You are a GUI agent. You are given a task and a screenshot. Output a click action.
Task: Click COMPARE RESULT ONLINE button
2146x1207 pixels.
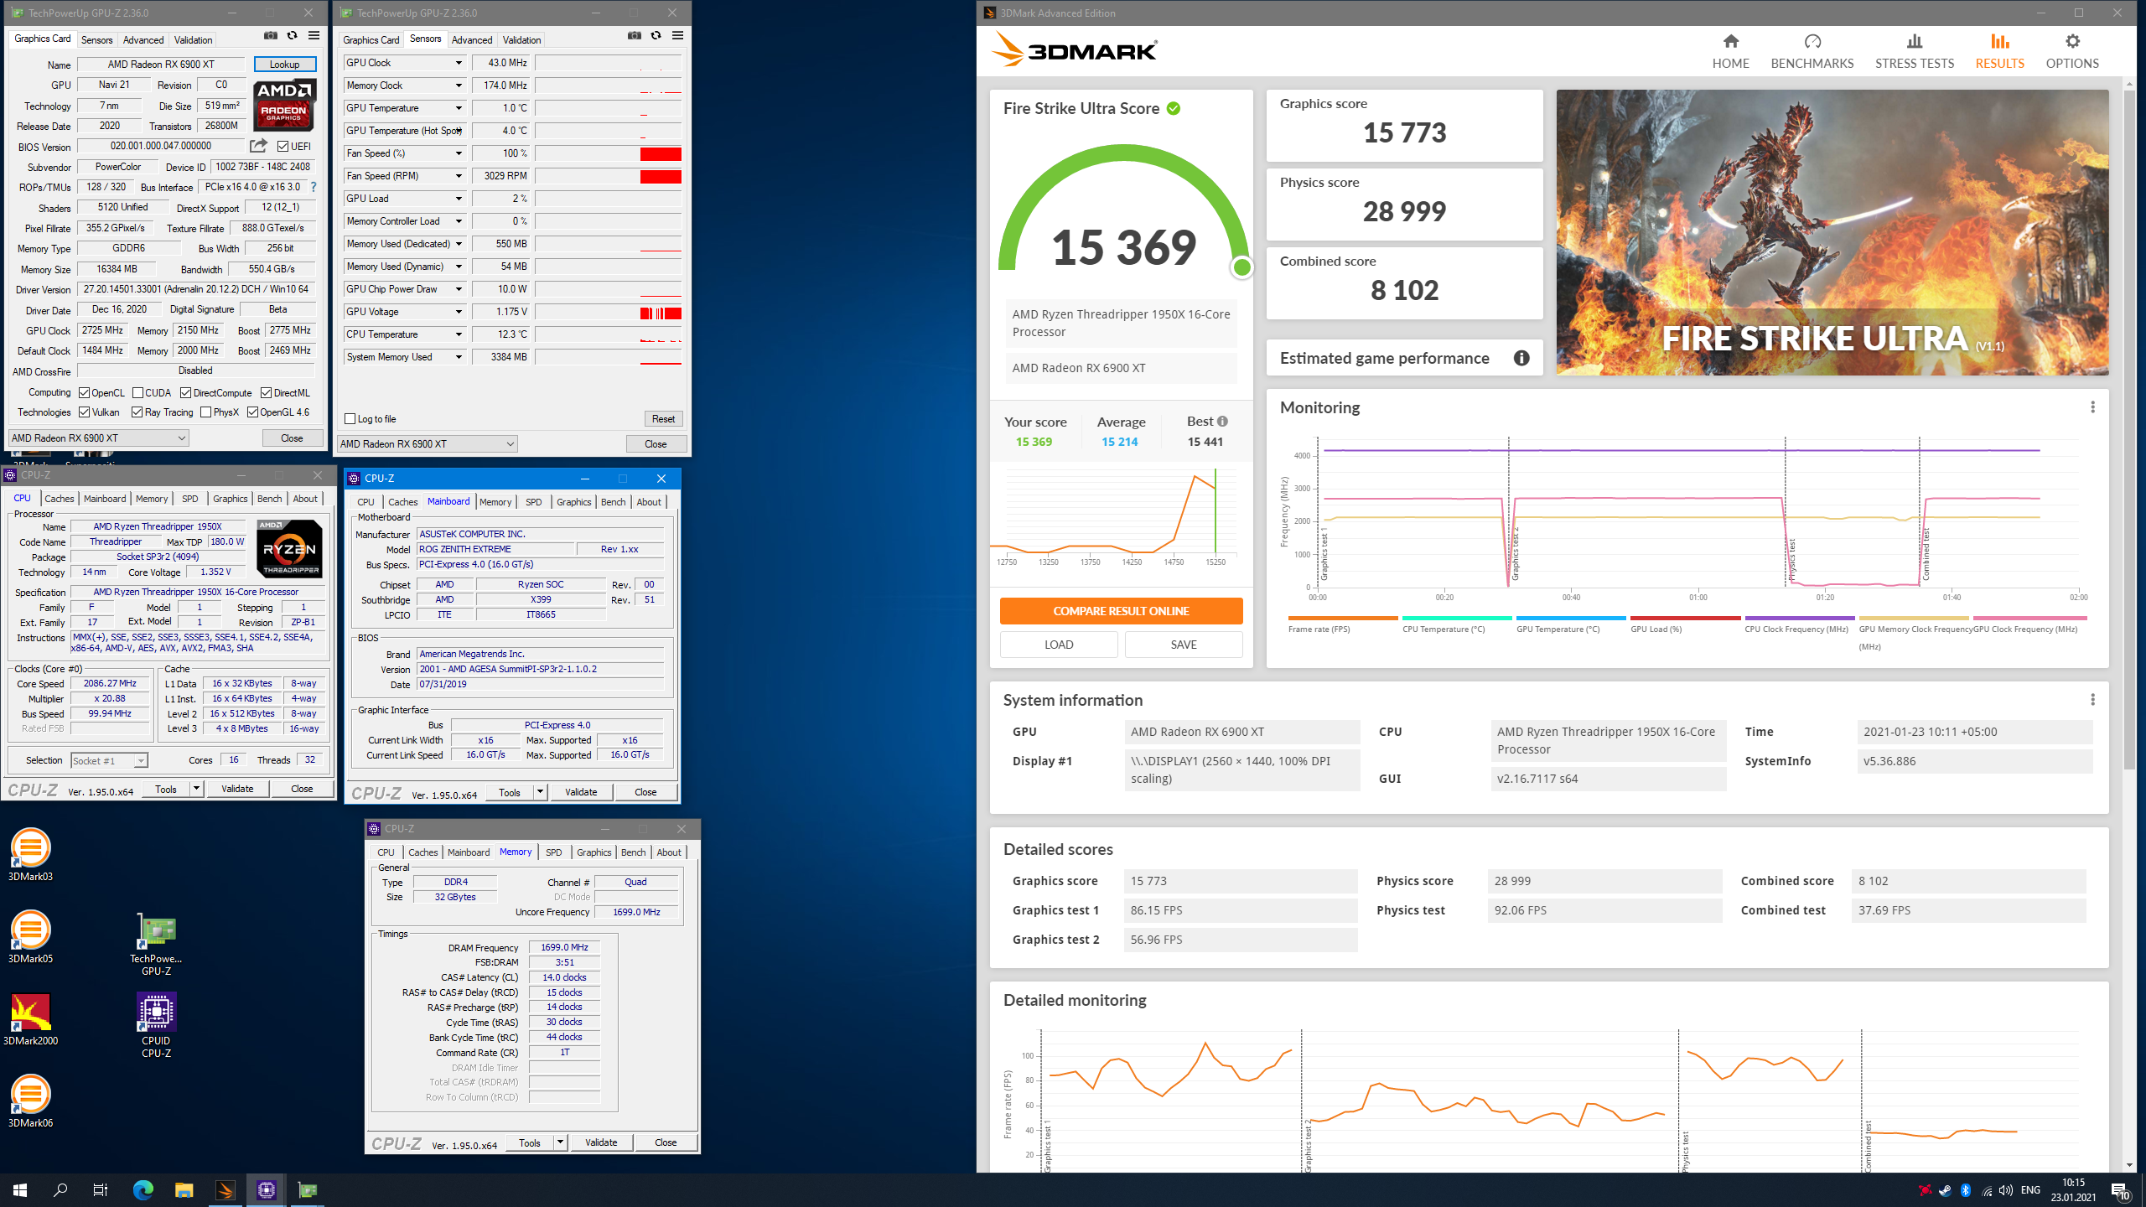pyautogui.click(x=1121, y=611)
